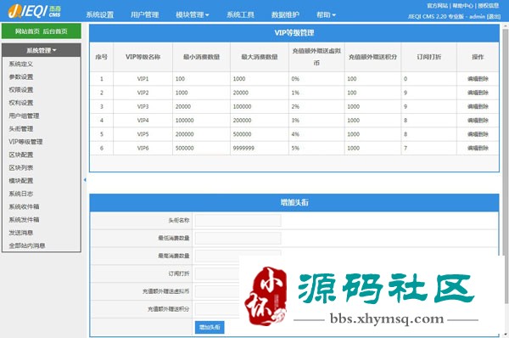Open 系统工具 in the top navigation

point(240,15)
